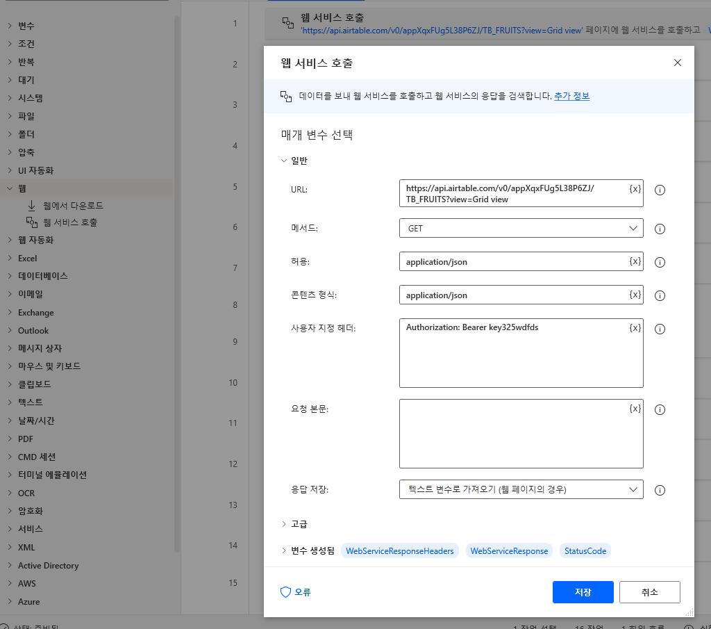
Task: Click the variable {x} icon in 콘텐츠 형식 field
Action: point(635,295)
